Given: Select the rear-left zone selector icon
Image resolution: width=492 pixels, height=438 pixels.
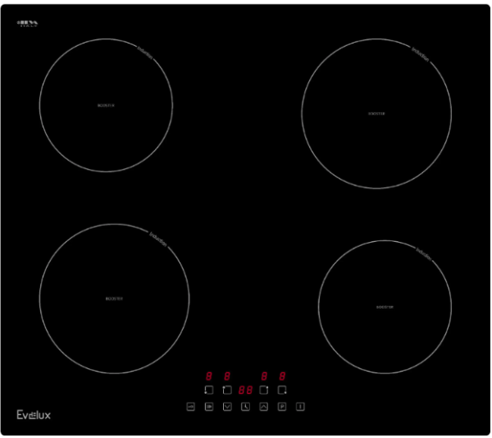Looking at the screenshot, I should pos(227,390).
